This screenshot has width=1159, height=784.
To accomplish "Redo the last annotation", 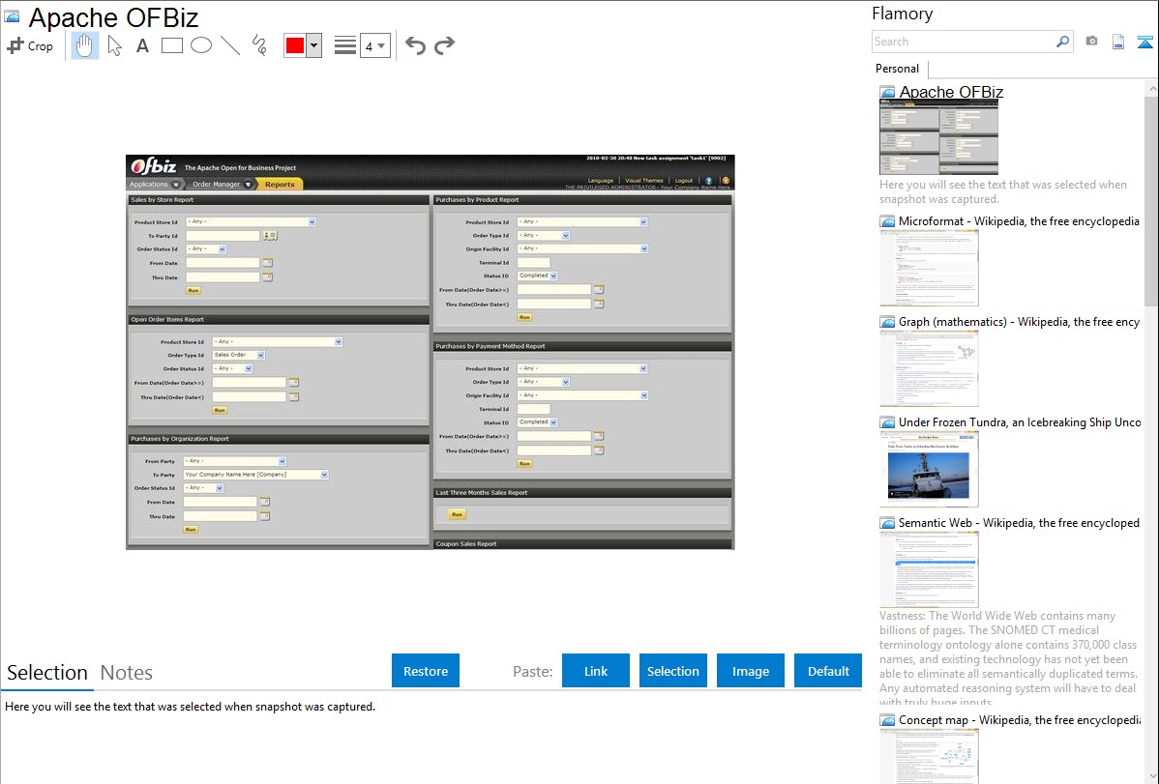I will [444, 45].
